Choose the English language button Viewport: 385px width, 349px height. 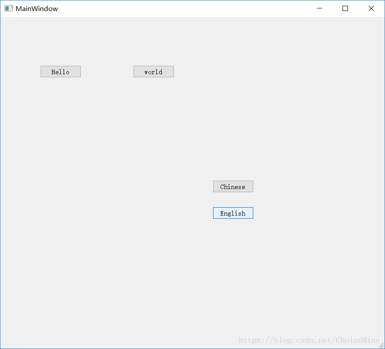tap(233, 213)
